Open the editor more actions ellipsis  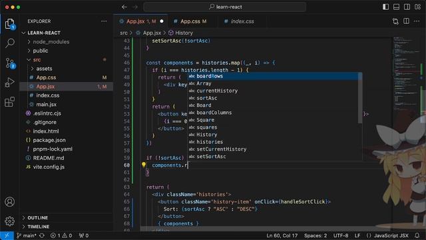tap(417, 21)
